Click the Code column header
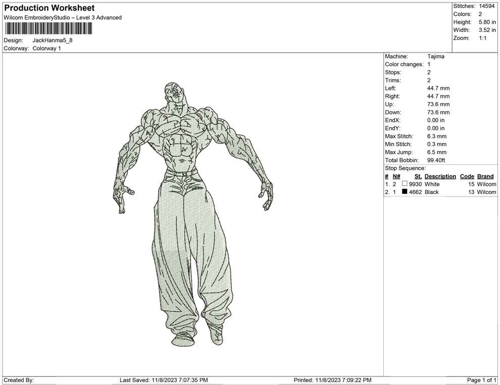The width and height of the screenshot is (500, 385). click(467, 176)
